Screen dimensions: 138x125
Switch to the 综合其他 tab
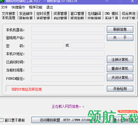tap(129, 14)
